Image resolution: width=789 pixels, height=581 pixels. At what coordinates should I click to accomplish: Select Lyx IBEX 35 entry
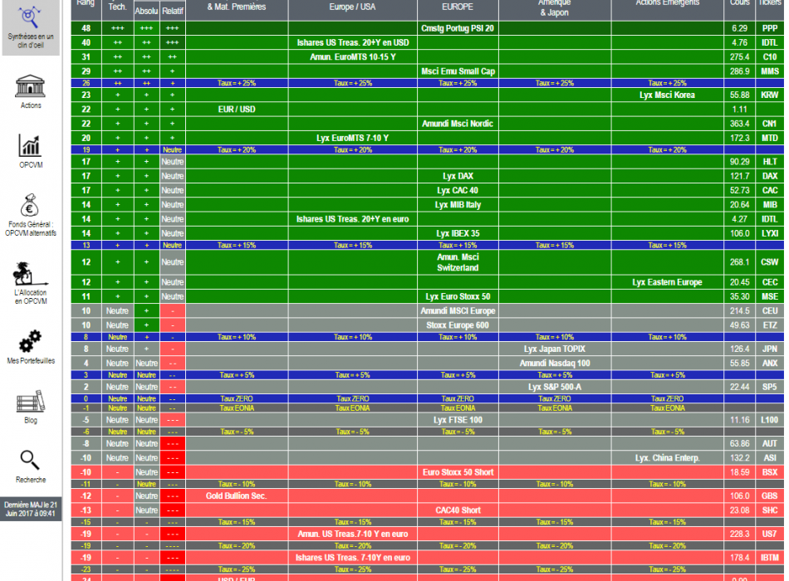pyautogui.click(x=458, y=233)
